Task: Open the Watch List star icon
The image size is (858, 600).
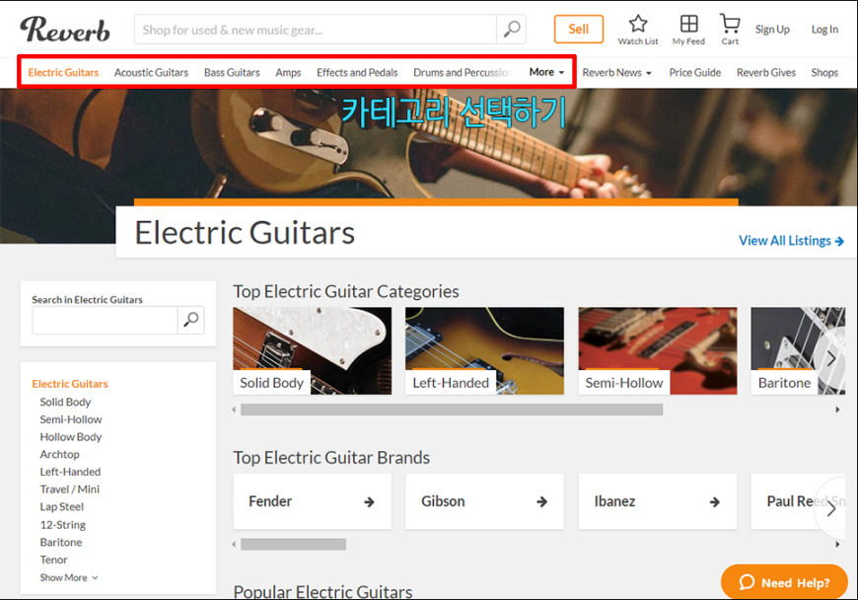Action: click(638, 24)
